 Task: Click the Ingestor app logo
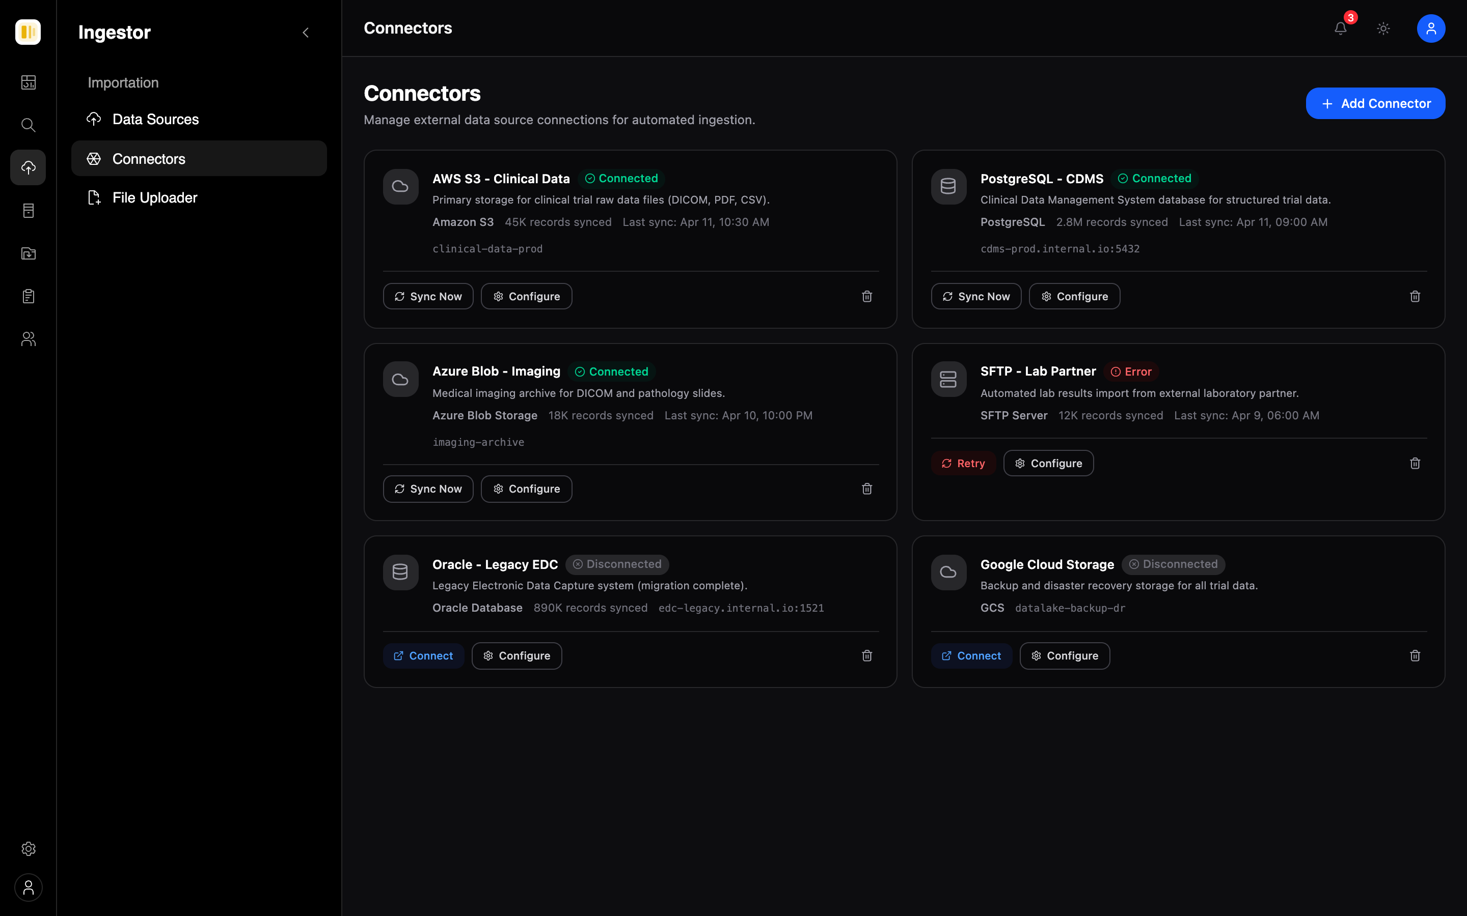(28, 32)
